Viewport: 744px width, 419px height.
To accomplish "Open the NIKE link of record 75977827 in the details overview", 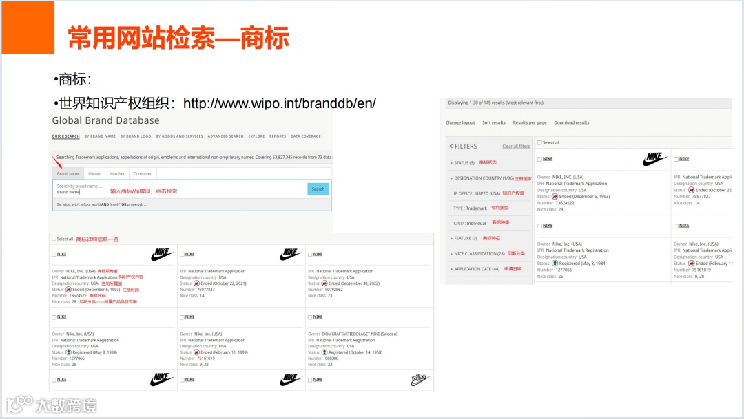I will [x=190, y=255].
